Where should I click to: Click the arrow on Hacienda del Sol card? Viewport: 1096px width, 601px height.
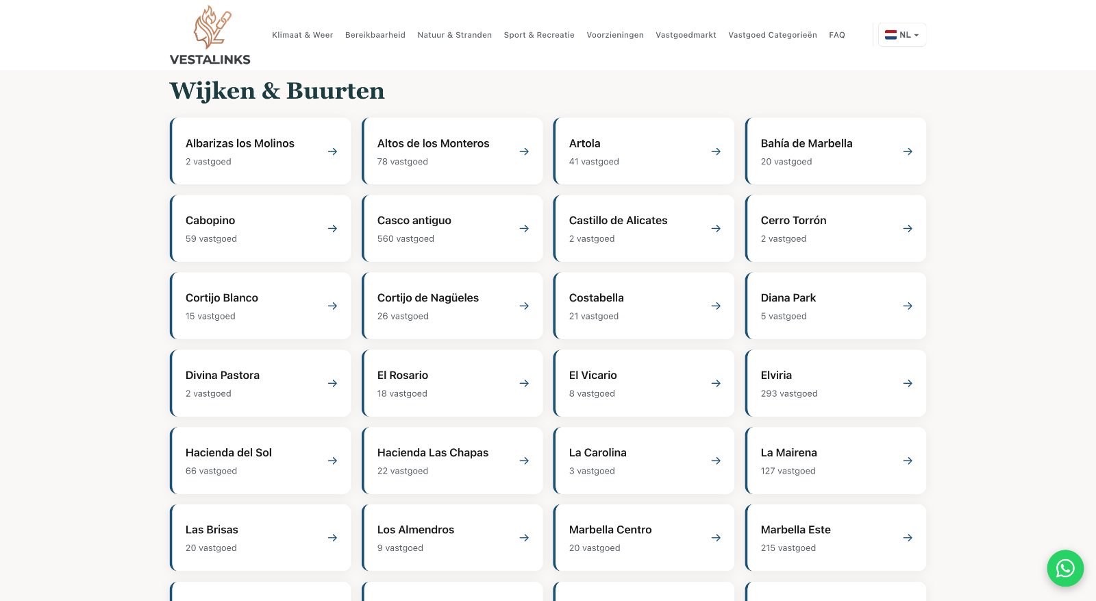point(332,461)
